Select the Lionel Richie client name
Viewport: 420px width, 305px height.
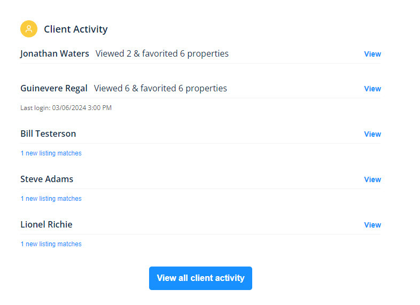pos(46,224)
